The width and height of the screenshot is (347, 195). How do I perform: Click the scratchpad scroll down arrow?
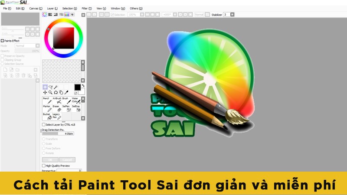click(83, 80)
